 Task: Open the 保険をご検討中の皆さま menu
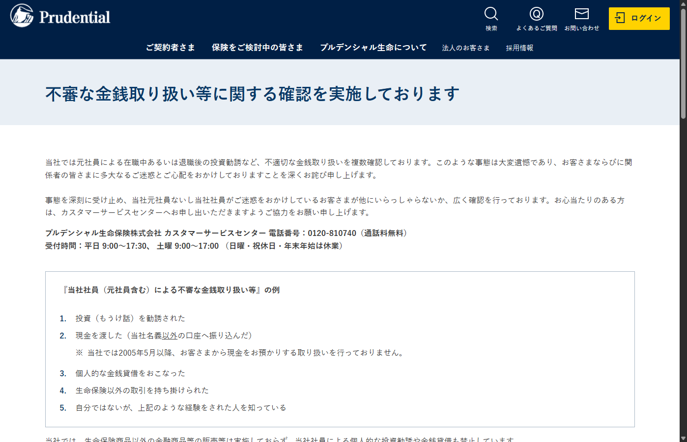point(257,48)
